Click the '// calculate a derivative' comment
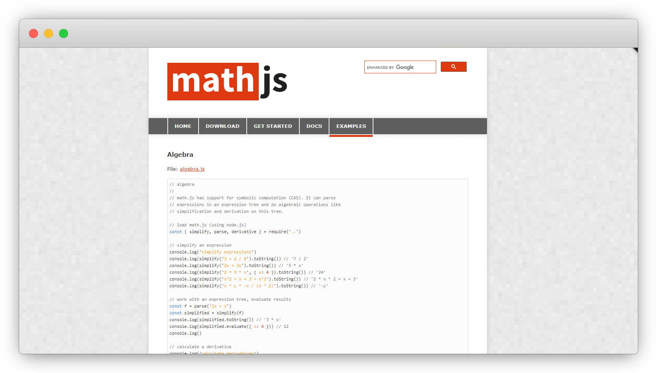The height and width of the screenshot is (373, 657). [x=200, y=347]
